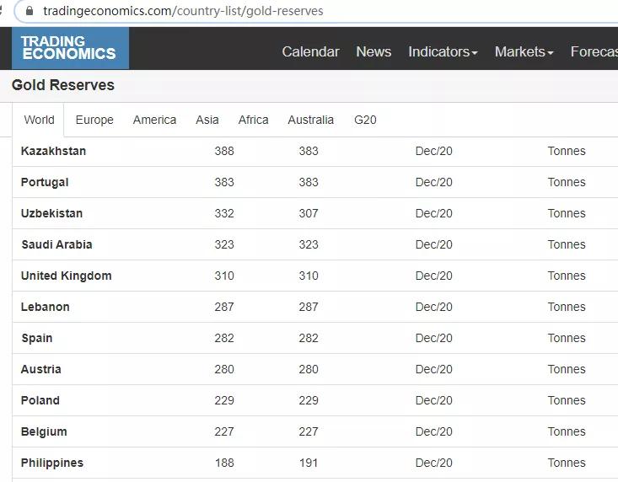Click Poland's last value 229
Viewport: 618px width, 482px height.
[224, 400]
